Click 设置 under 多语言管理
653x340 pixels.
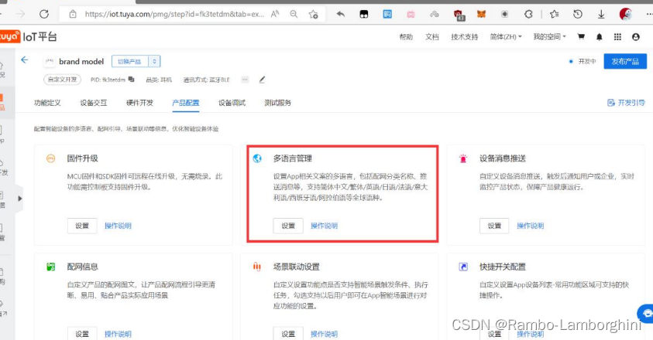click(288, 226)
